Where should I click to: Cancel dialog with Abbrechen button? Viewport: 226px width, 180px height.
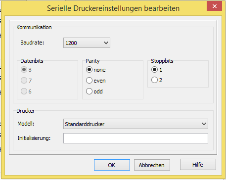coord(152,165)
